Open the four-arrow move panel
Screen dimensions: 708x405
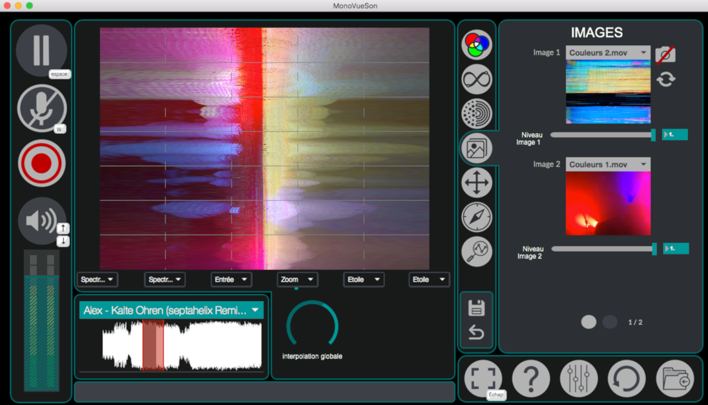(x=477, y=182)
